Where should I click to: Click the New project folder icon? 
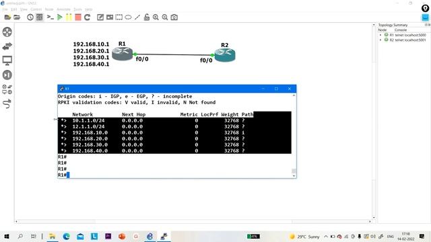tap(7, 17)
